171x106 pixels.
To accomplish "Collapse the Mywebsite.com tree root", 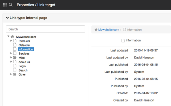I will pyautogui.click(x=8, y=36).
